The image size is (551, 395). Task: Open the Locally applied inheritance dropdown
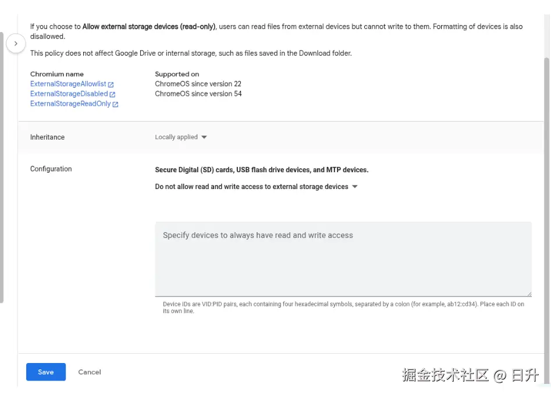coord(176,137)
